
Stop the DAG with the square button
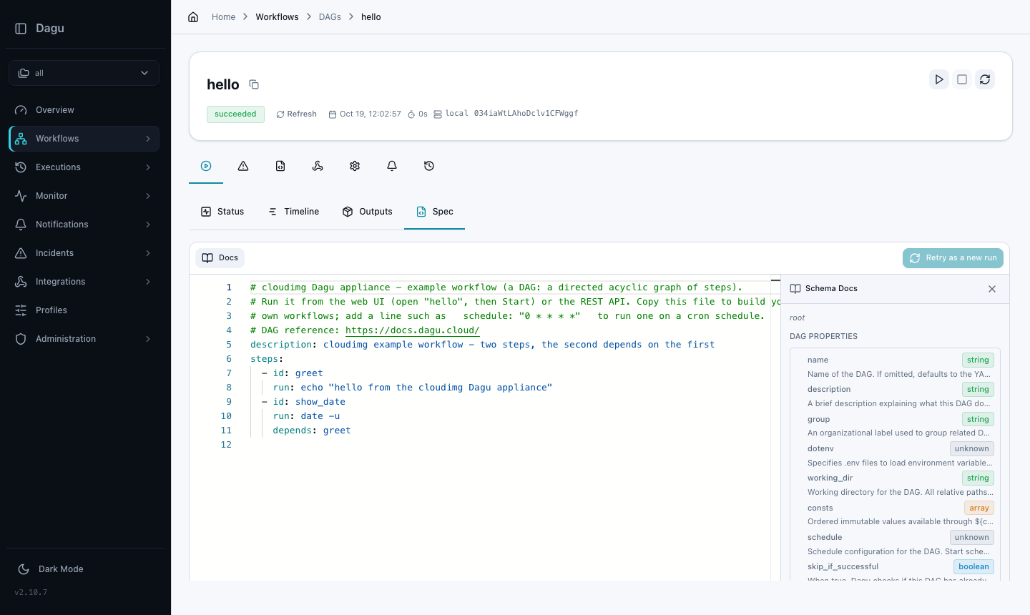tap(962, 79)
